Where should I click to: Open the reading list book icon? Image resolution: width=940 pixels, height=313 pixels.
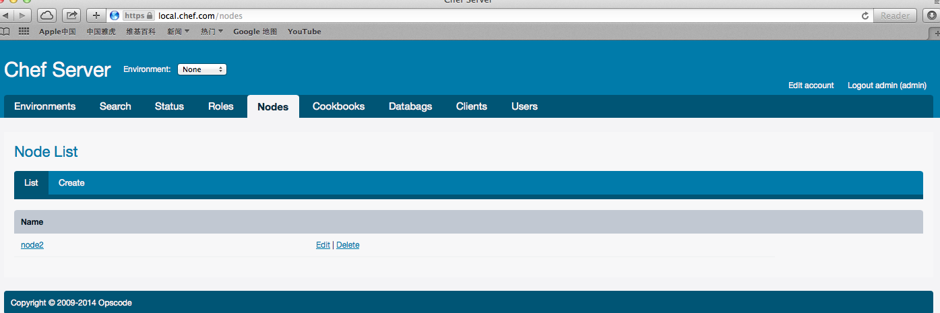(5, 31)
